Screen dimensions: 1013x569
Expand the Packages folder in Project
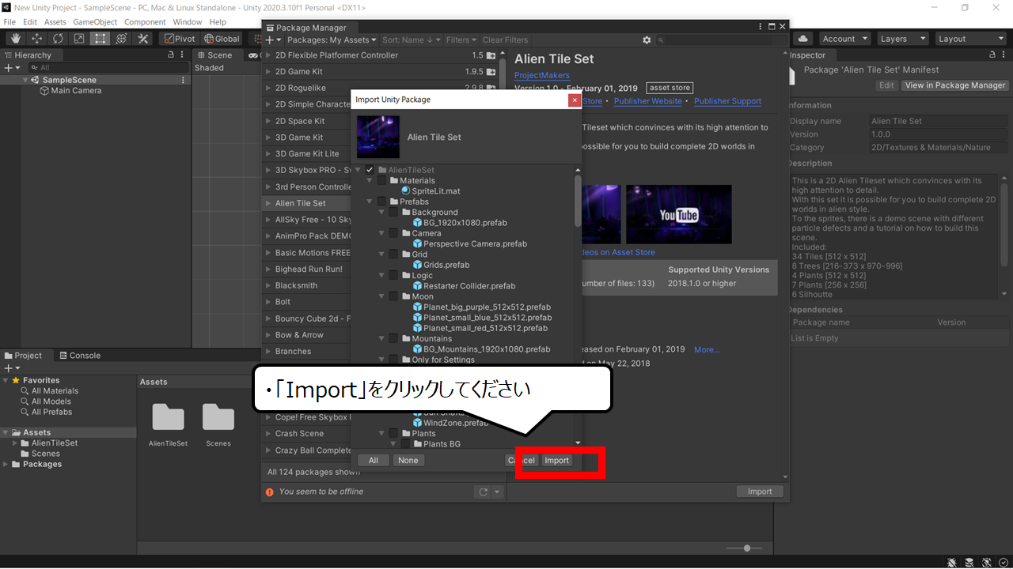click(x=7, y=464)
